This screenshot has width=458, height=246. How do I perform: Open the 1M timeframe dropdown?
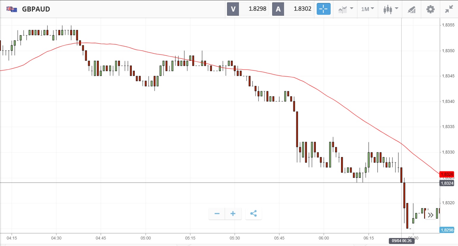[367, 9]
